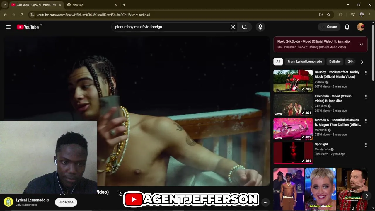The height and width of the screenshot is (211, 375).
Task: Open Chrome profile icon
Action: tap(362, 15)
